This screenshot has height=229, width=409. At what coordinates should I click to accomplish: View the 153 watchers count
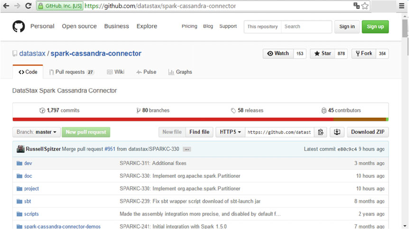click(x=300, y=54)
